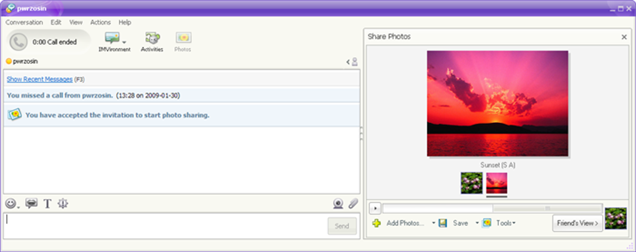Select the flowers photo thumbnail

point(472,183)
